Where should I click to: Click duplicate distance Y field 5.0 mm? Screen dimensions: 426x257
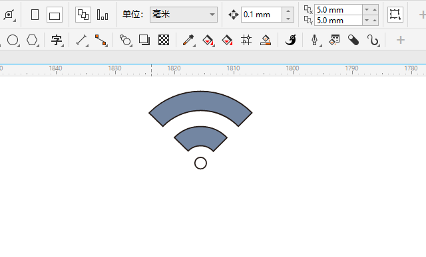pos(338,21)
